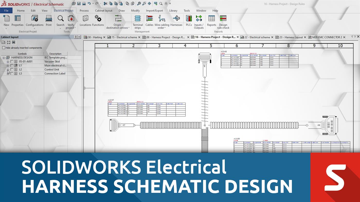Expand the HARNESS DESIGN tree node
360x202 pixels.
(4, 57)
